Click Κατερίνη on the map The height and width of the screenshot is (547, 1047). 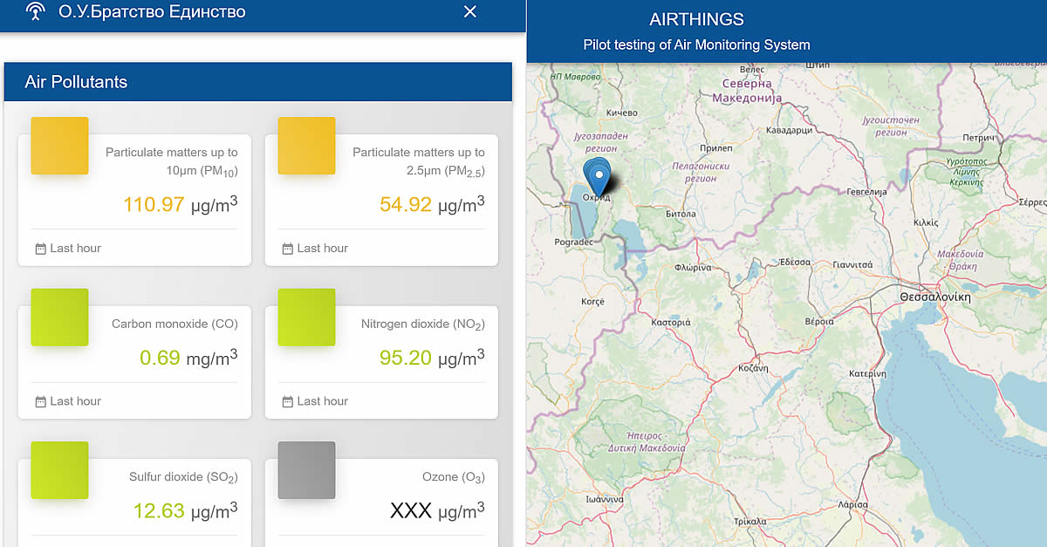[867, 373]
